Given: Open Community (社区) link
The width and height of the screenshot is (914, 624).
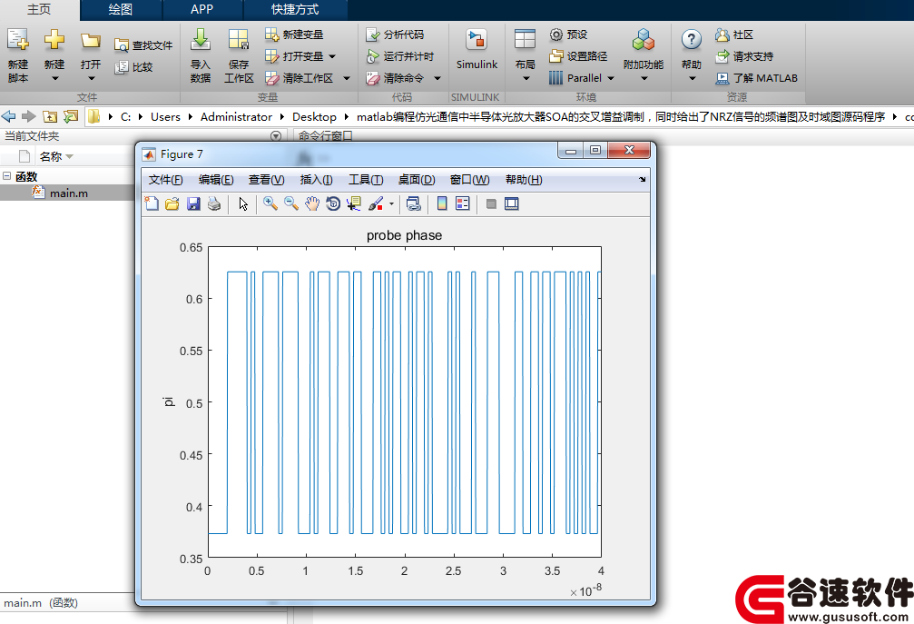Looking at the screenshot, I should [x=734, y=35].
